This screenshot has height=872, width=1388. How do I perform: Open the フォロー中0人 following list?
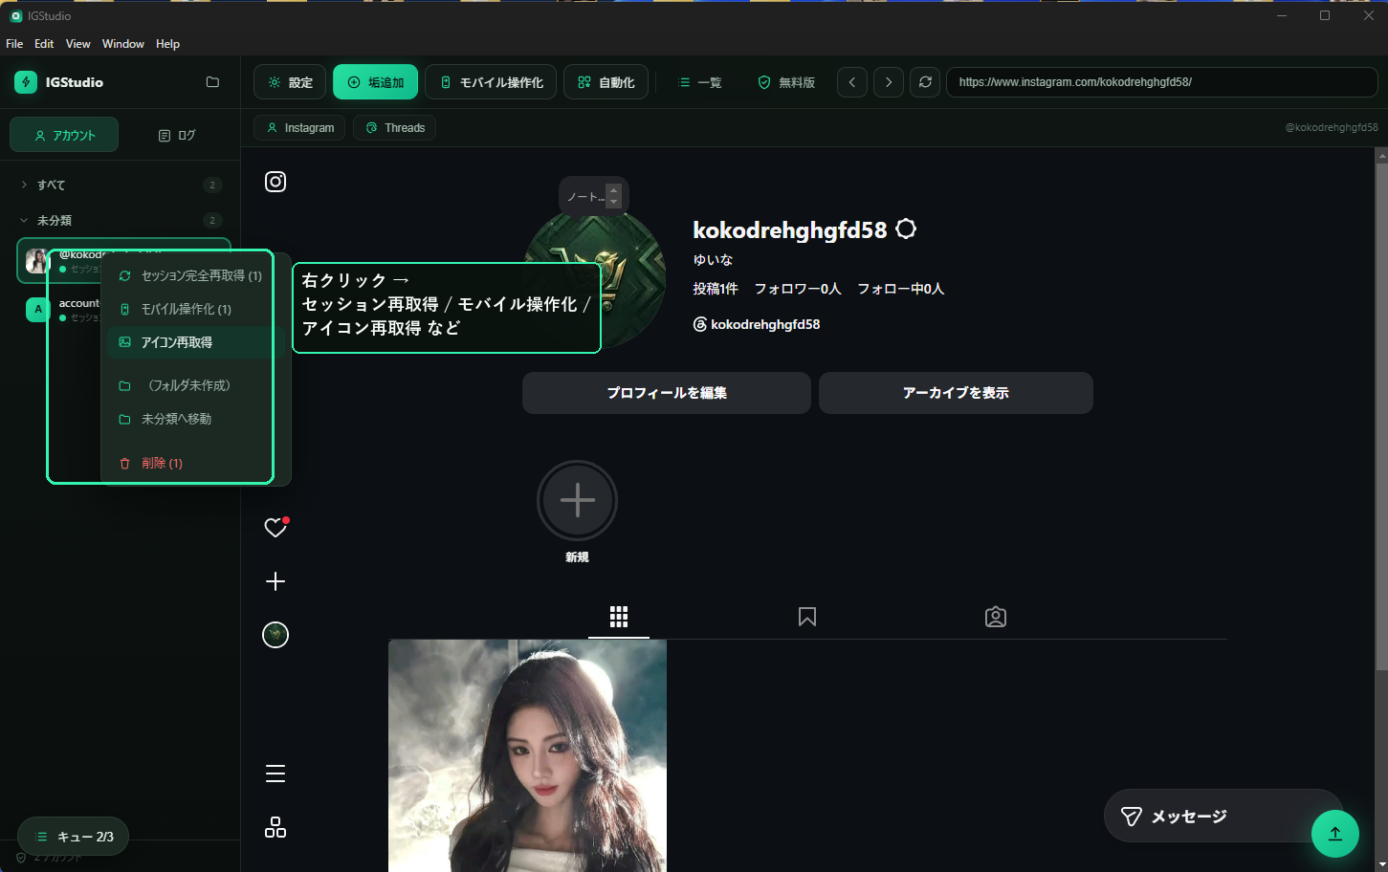point(900,289)
